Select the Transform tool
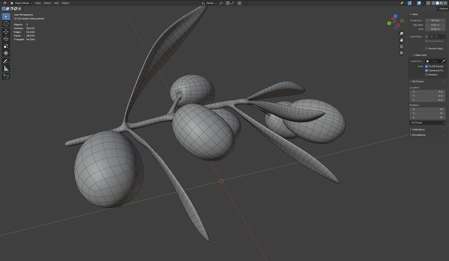 [x=6, y=53]
